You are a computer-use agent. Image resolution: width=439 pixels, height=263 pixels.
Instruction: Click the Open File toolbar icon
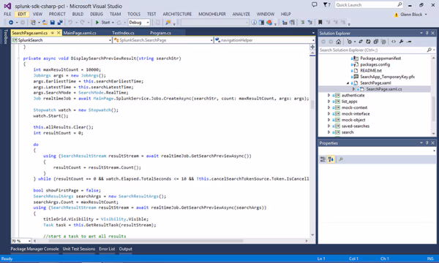[x=45, y=23]
